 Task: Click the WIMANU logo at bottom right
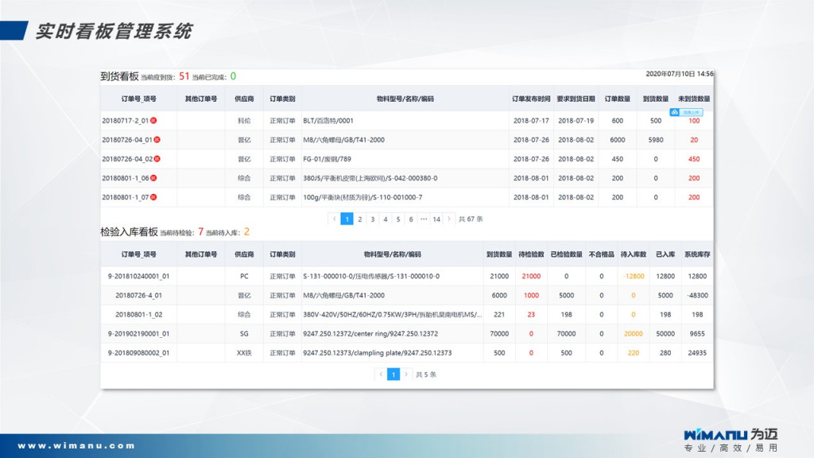click(730, 435)
